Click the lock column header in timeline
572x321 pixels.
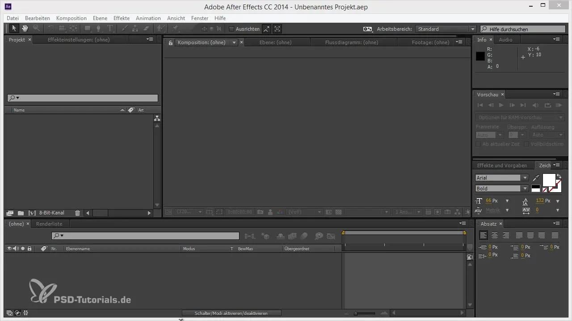tap(29, 248)
